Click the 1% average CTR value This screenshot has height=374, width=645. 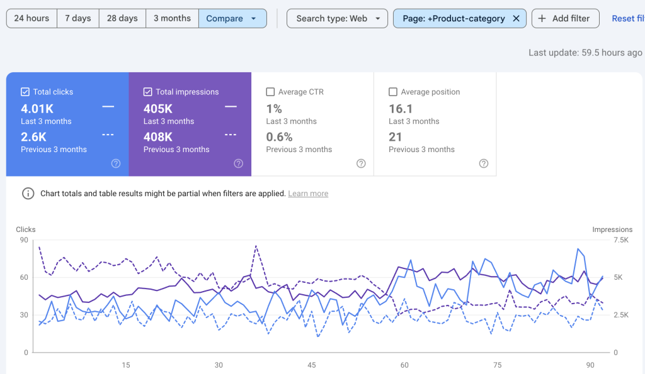[274, 109]
